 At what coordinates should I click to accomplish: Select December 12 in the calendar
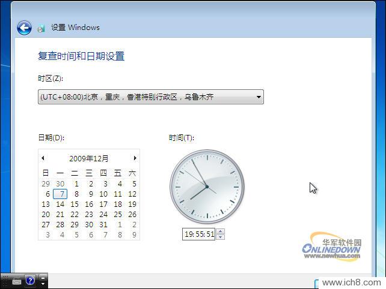click(132, 194)
